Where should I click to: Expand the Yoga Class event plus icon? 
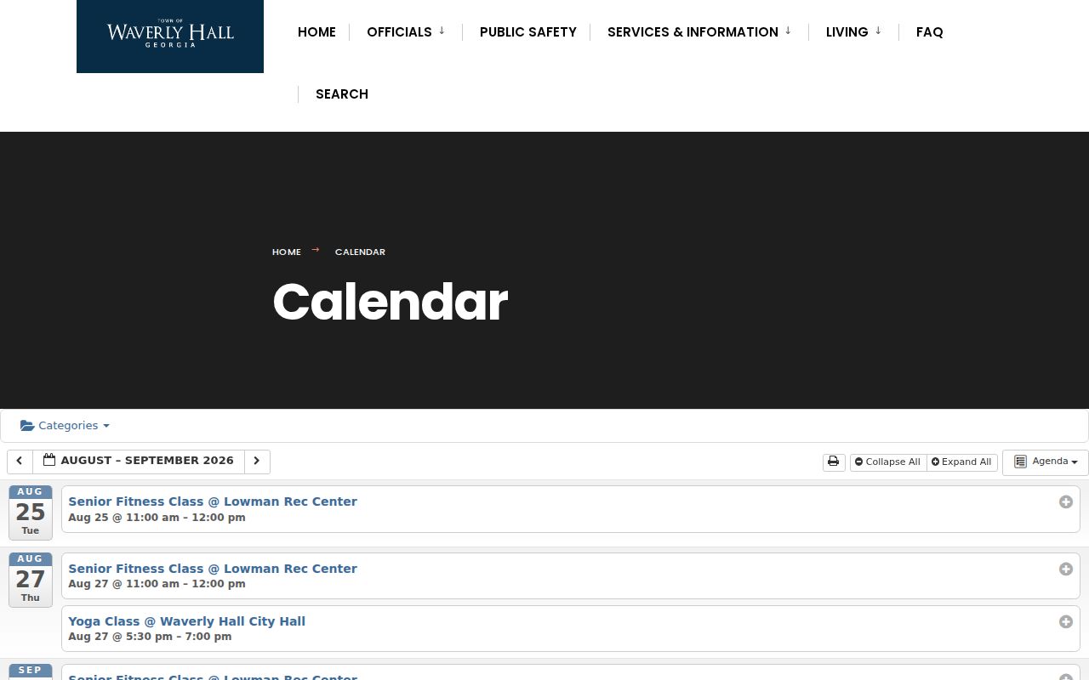tap(1065, 621)
